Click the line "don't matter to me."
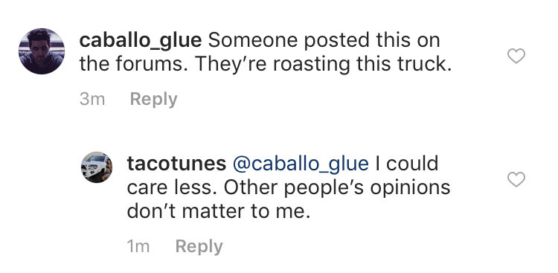 tap(219, 212)
